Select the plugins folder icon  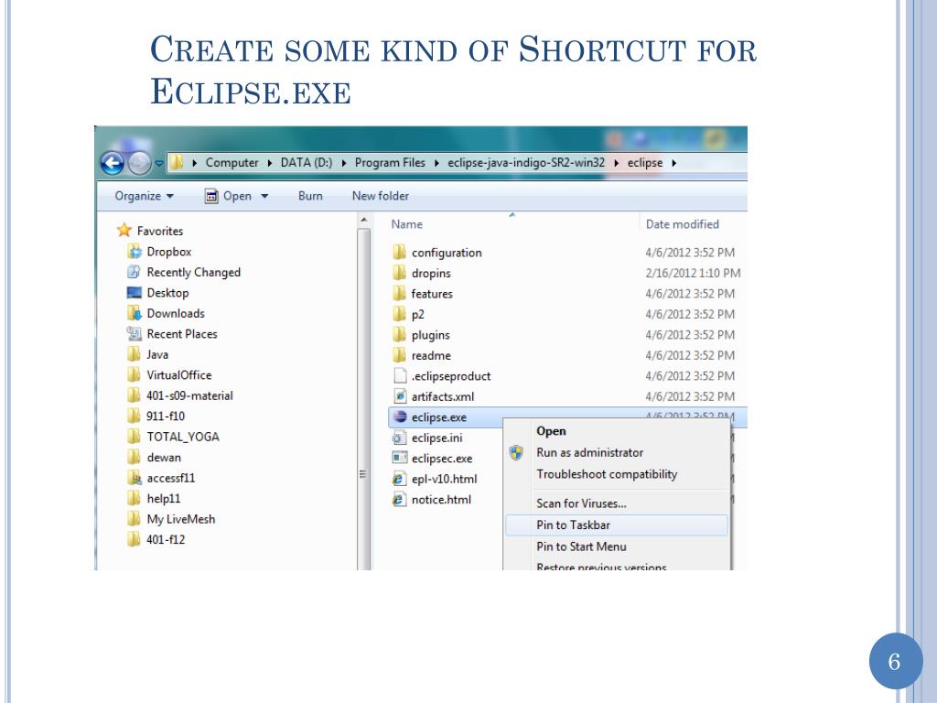coord(399,334)
